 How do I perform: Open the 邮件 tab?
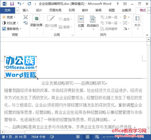(85, 10)
